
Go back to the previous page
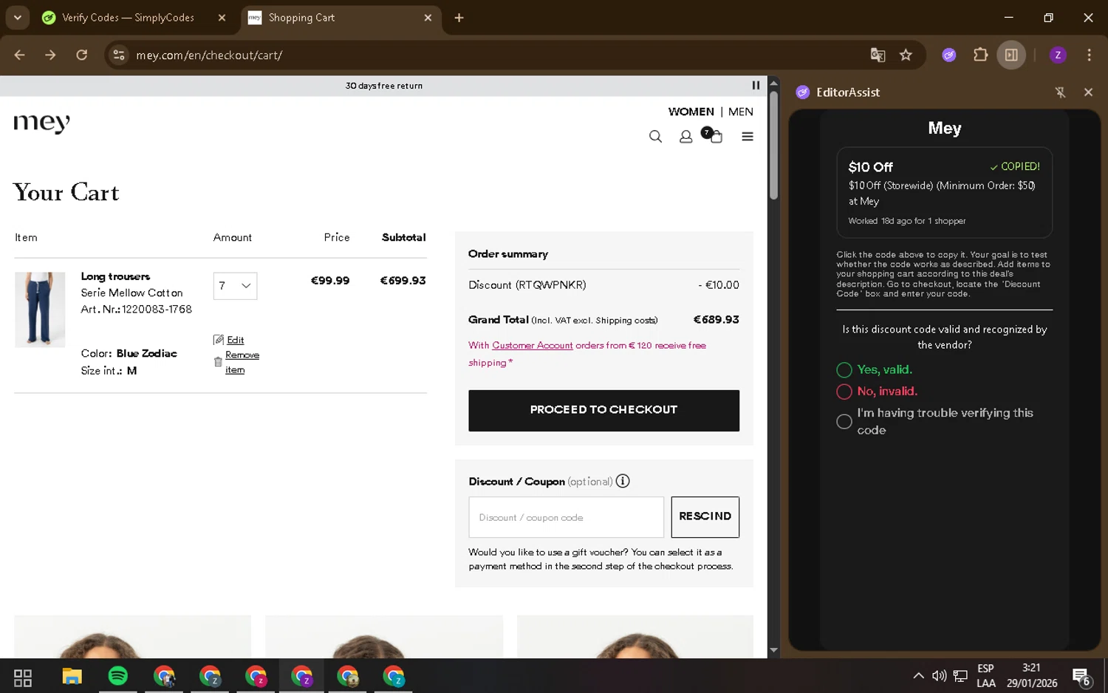coord(20,55)
